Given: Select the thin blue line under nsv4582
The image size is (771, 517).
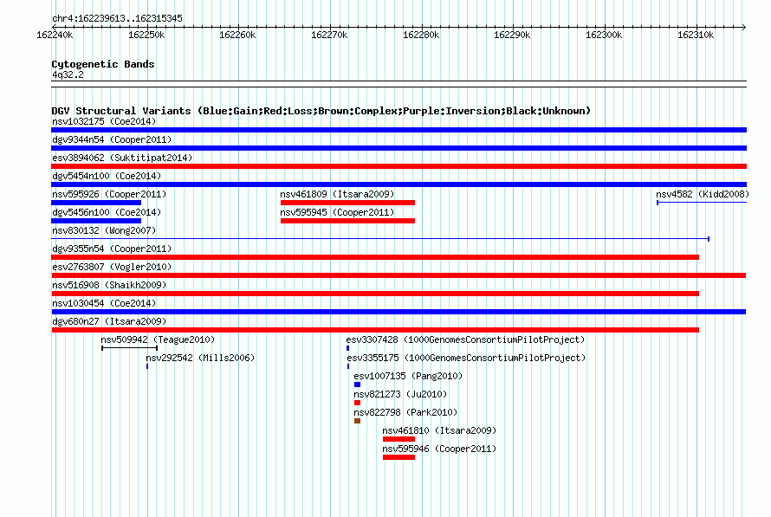Looking at the screenshot, I should tap(702, 203).
